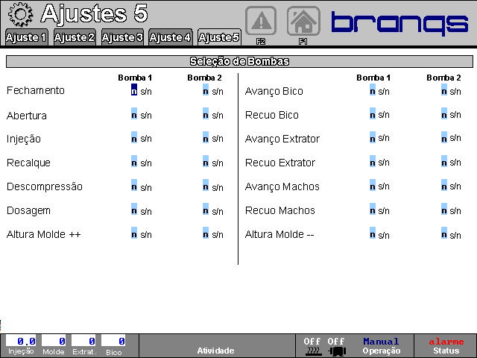
Task: Select the Ajuste 4 tab
Action: point(170,37)
